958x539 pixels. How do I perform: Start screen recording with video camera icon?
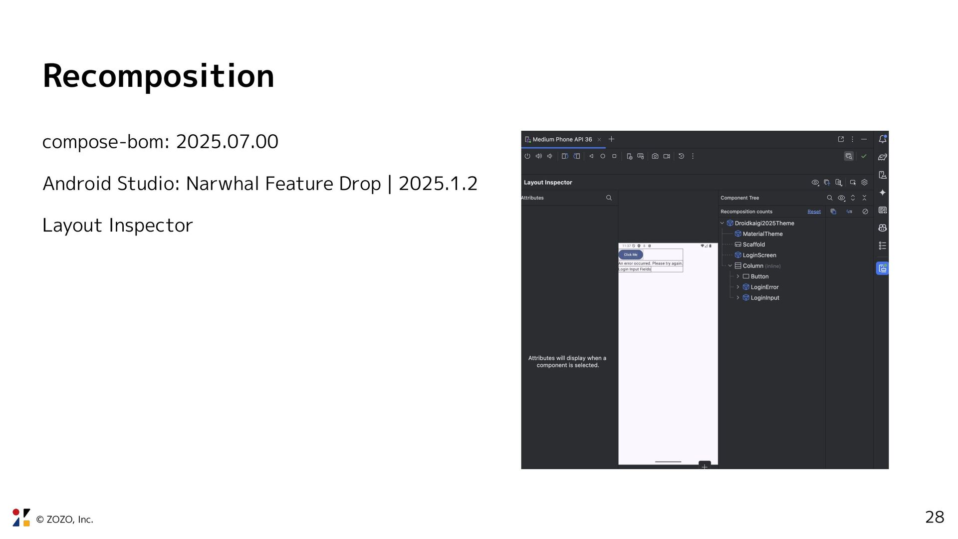(667, 156)
